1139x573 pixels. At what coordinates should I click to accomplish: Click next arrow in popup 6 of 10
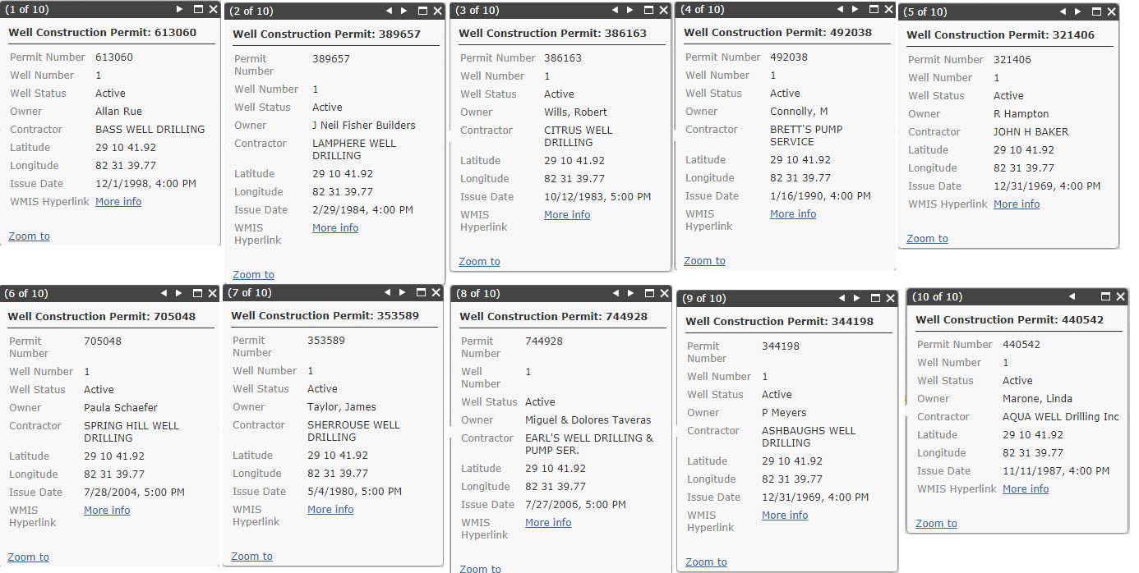click(178, 292)
